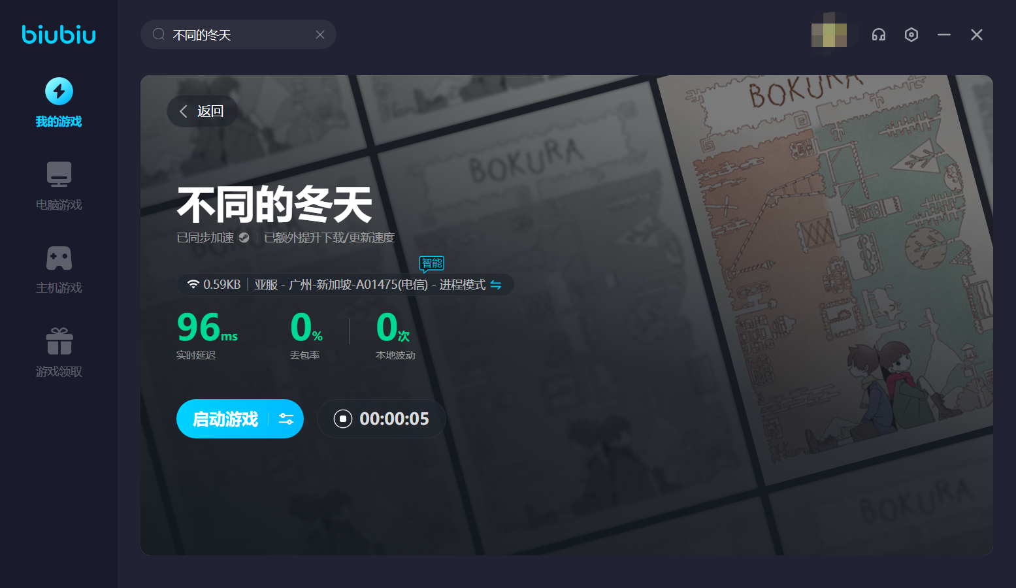Click 已额外提升下载/更新速度 text
Screen dimensions: 1016x588
click(x=329, y=238)
